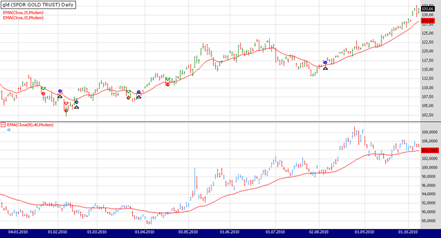Click the black 131,66 last price tag
The height and width of the screenshot is (238, 441).
coord(428,9)
